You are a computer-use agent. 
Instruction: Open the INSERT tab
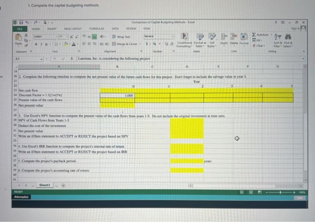(x=52, y=29)
